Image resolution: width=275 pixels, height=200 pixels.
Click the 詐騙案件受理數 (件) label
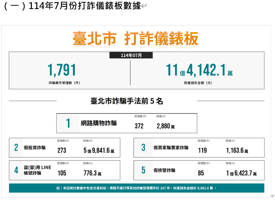pyautogui.click(x=64, y=83)
